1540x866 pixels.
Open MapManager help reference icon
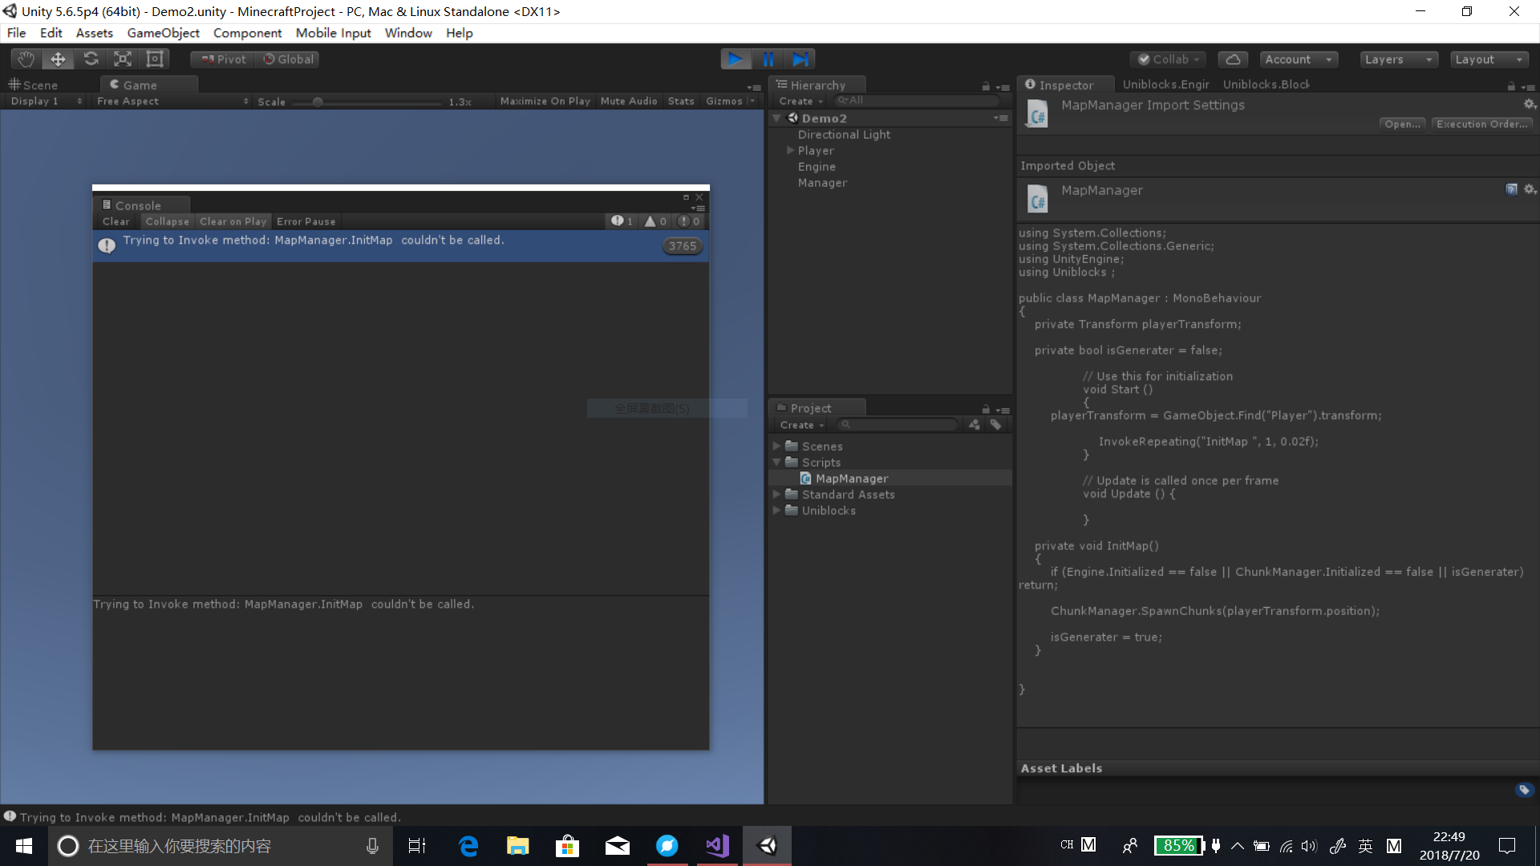click(x=1511, y=189)
